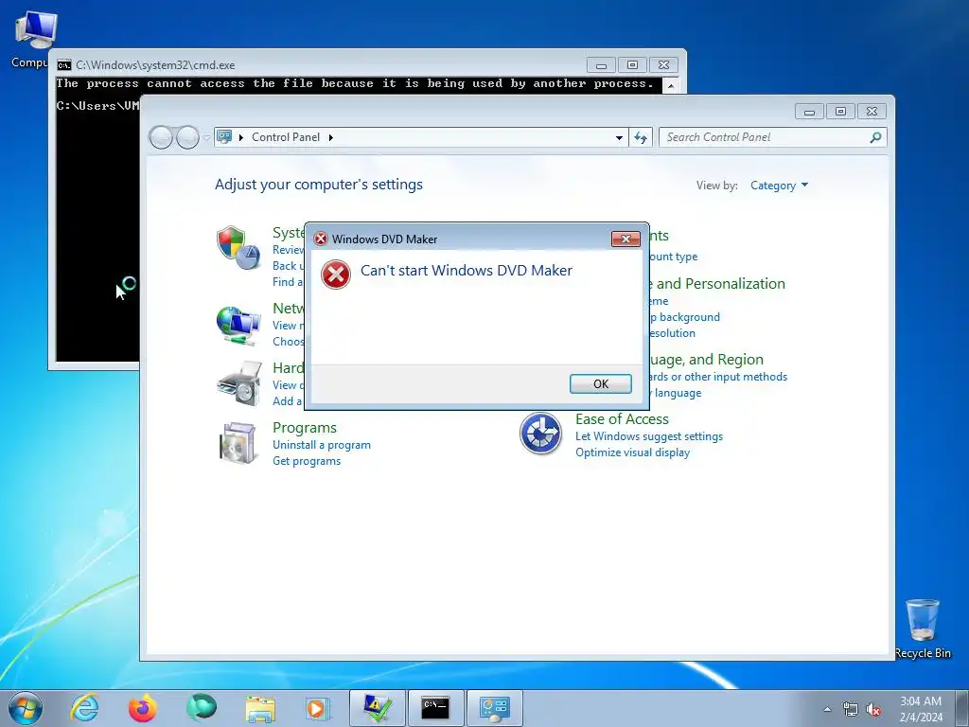Click the Control Panel address bar icon
The image size is (969, 727).
[x=224, y=137]
